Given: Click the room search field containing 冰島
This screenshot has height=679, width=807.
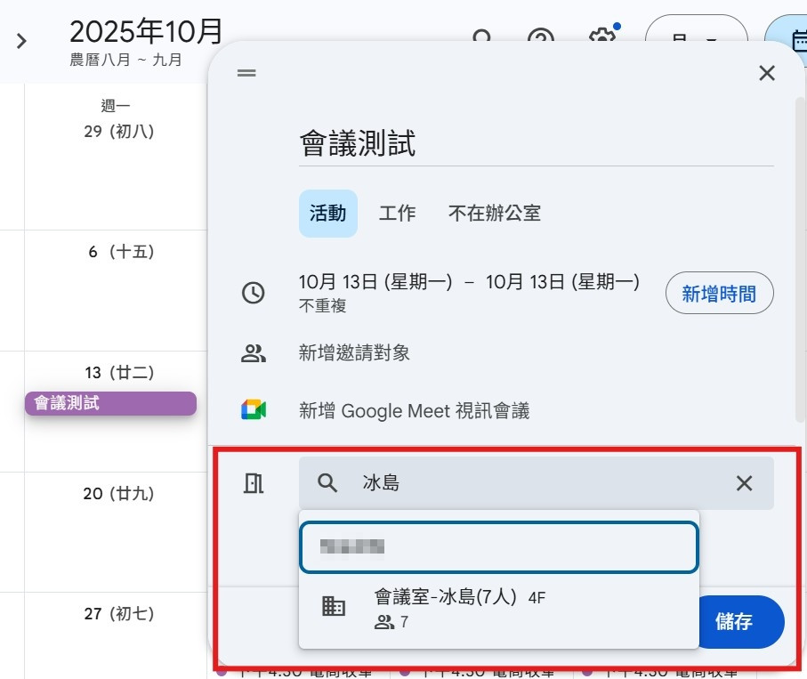Looking at the screenshot, I should [536, 483].
